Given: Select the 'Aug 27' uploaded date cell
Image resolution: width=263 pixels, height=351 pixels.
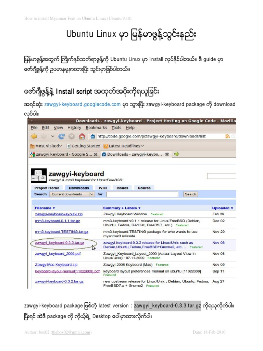Looking at the screenshot, I should point(218,281).
